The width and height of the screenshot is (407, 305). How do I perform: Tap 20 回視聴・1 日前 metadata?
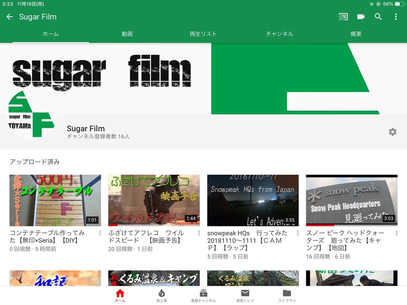(x=130, y=249)
